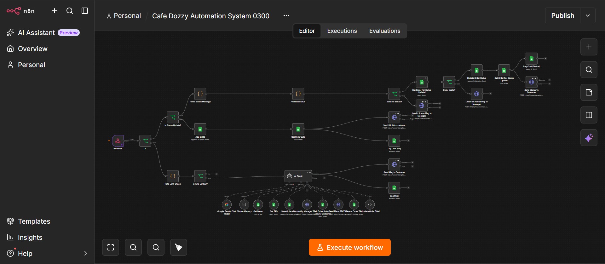Click the Webhook trigger node

coord(118,141)
